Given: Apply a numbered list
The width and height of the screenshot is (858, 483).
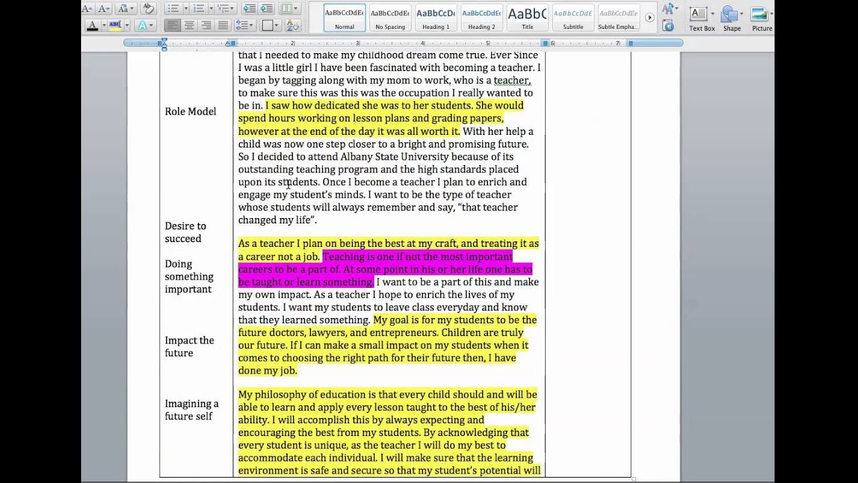Looking at the screenshot, I should 198,9.
